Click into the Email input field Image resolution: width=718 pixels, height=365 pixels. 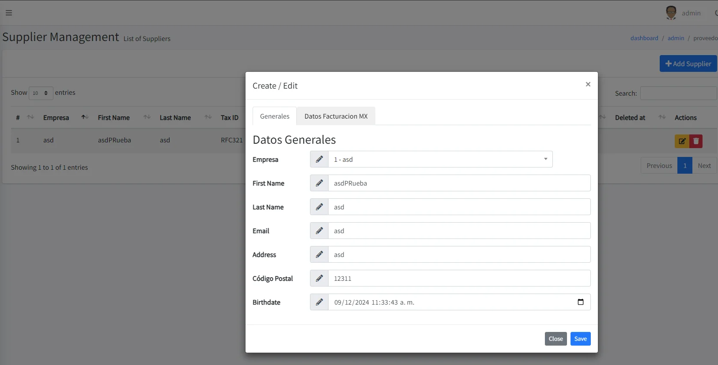click(459, 231)
